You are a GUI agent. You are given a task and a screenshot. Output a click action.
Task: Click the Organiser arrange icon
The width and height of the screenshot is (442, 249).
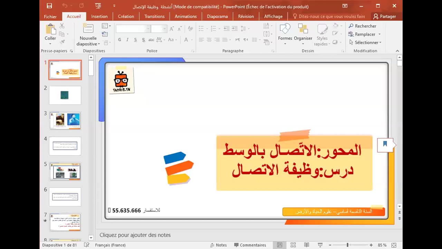point(303,29)
